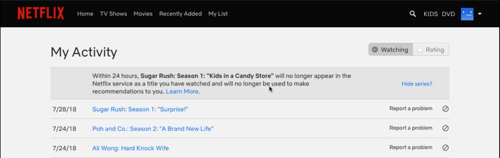Go to Home in navigation

click(x=85, y=14)
